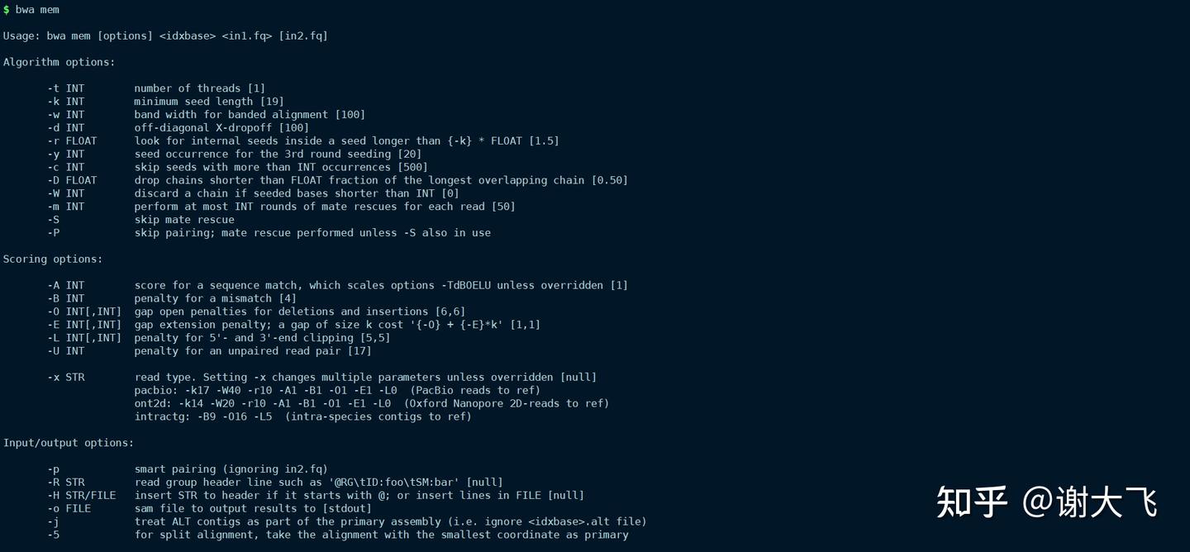The image size is (1190, 552).
Task: Click the '-A INT' sequence match score line
Action: click(x=337, y=286)
